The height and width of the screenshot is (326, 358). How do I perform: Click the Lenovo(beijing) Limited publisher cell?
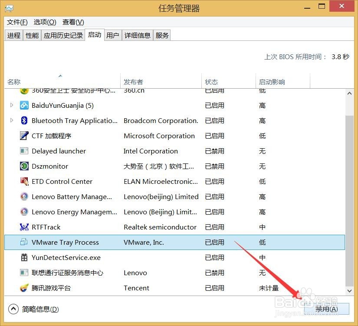point(161,196)
